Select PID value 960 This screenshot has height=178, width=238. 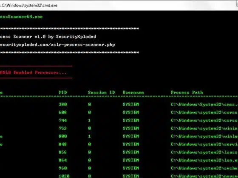pos(63,168)
